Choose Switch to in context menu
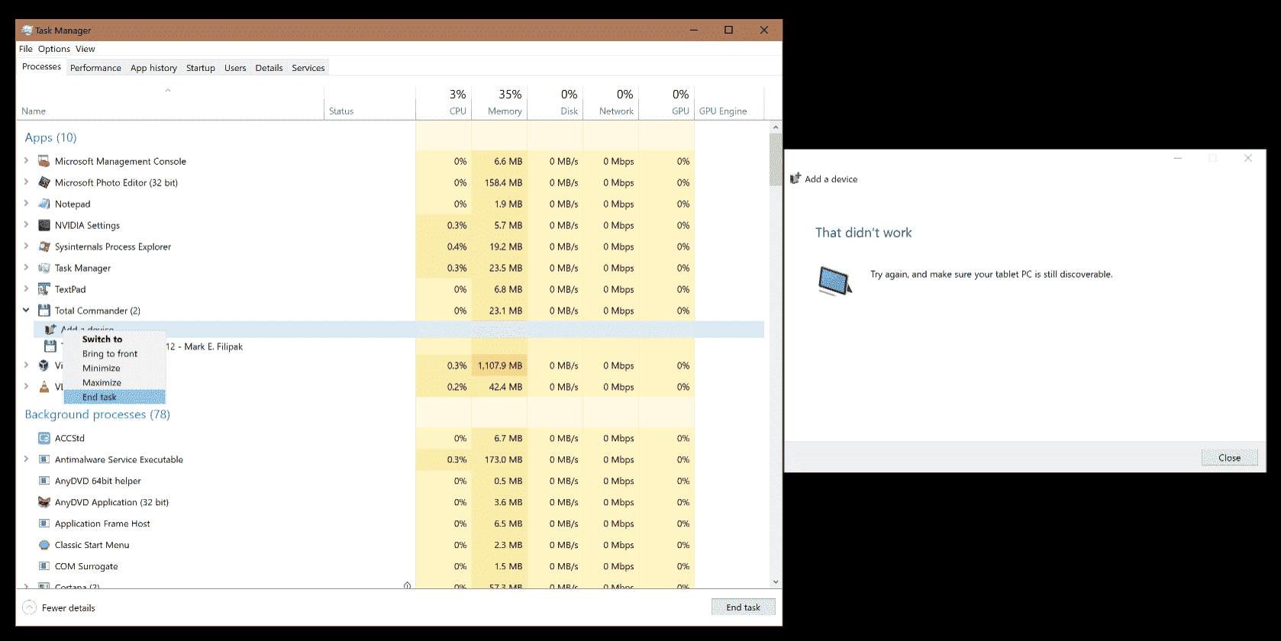Viewport: 1281px width, 641px height. 115,339
